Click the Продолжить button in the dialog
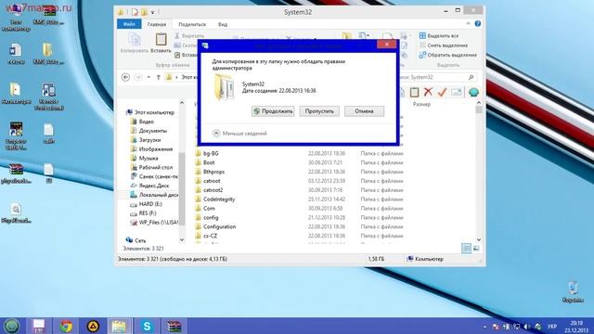The image size is (594, 334). click(x=273, y=111)
